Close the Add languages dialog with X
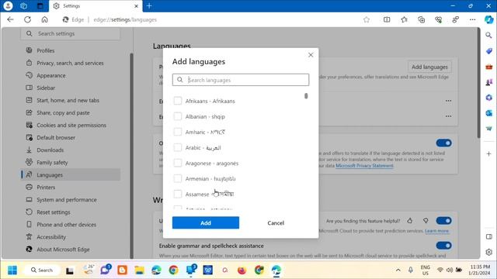 (311, 55)
